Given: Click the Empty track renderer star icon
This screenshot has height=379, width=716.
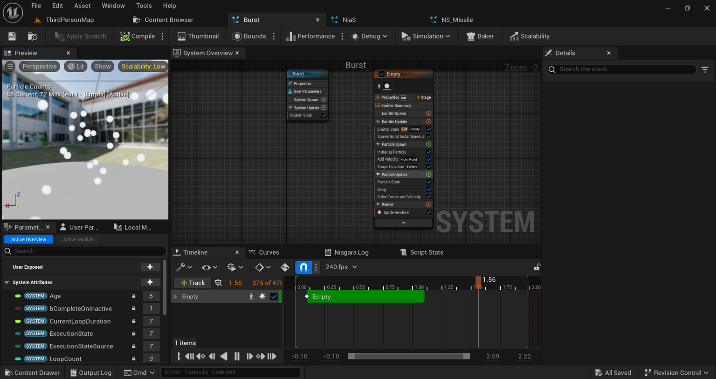Looking at the screenshot, I should (x=262, y=297).
